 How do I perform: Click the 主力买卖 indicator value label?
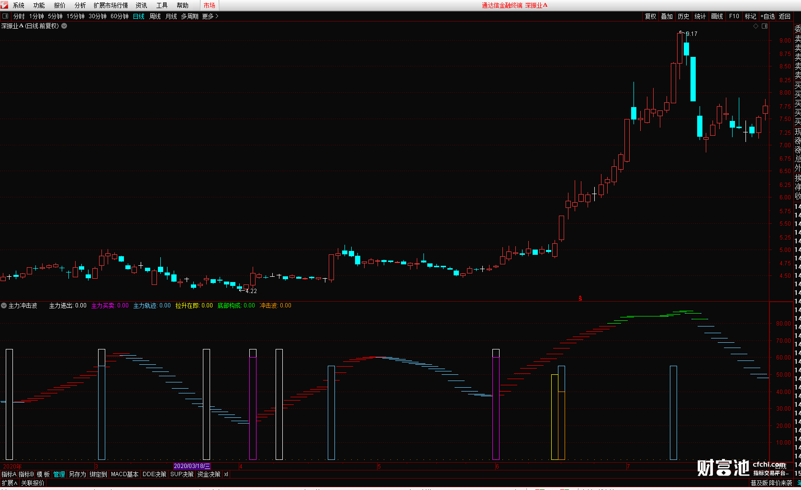coord(110,305)
